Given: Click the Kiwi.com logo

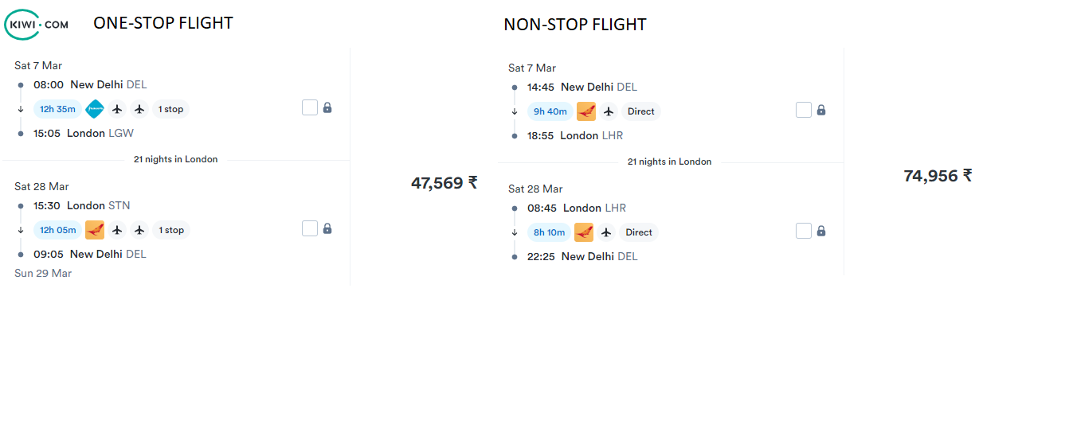Looking at the screenshot, I should (x=37, y=25).
